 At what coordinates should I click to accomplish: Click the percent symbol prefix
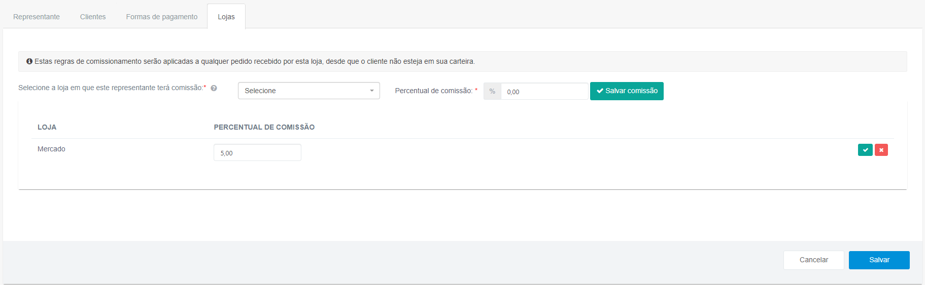click(x=492, y=91)
